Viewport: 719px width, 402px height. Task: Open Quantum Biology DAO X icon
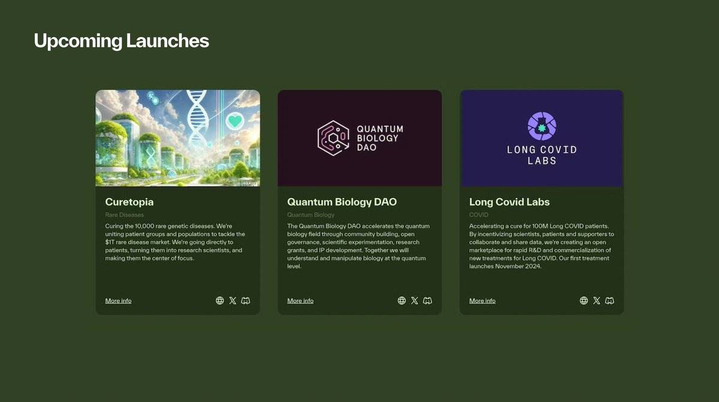[415, 301]
